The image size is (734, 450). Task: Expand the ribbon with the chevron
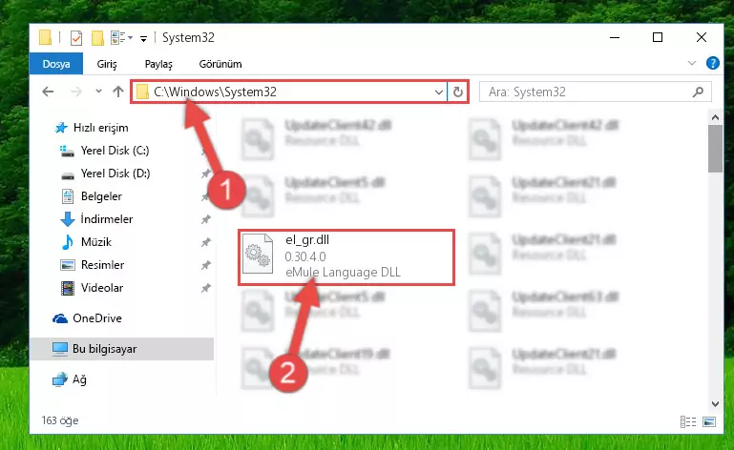click(x=692, y=63)
